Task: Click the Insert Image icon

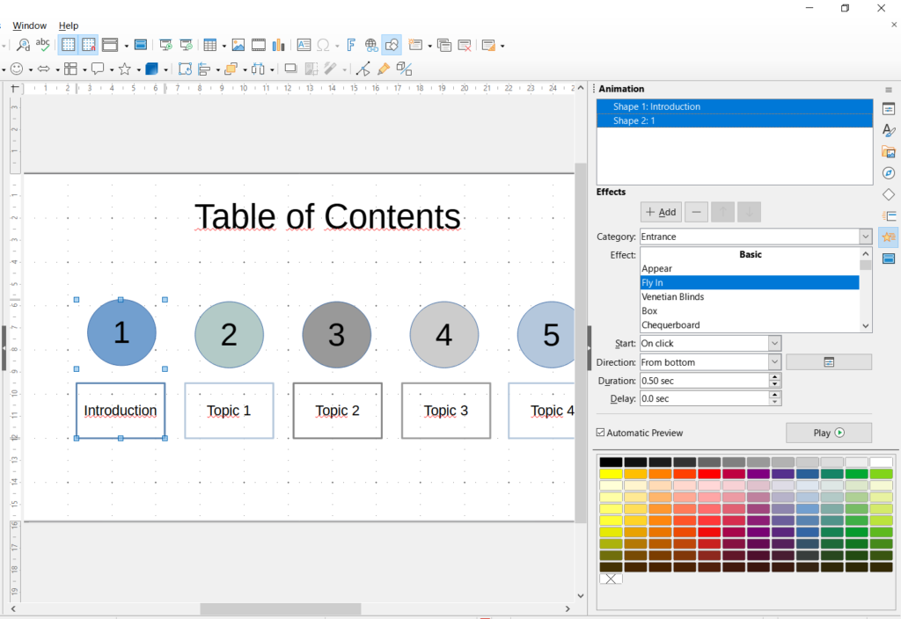Action: [x=238, y=45]
